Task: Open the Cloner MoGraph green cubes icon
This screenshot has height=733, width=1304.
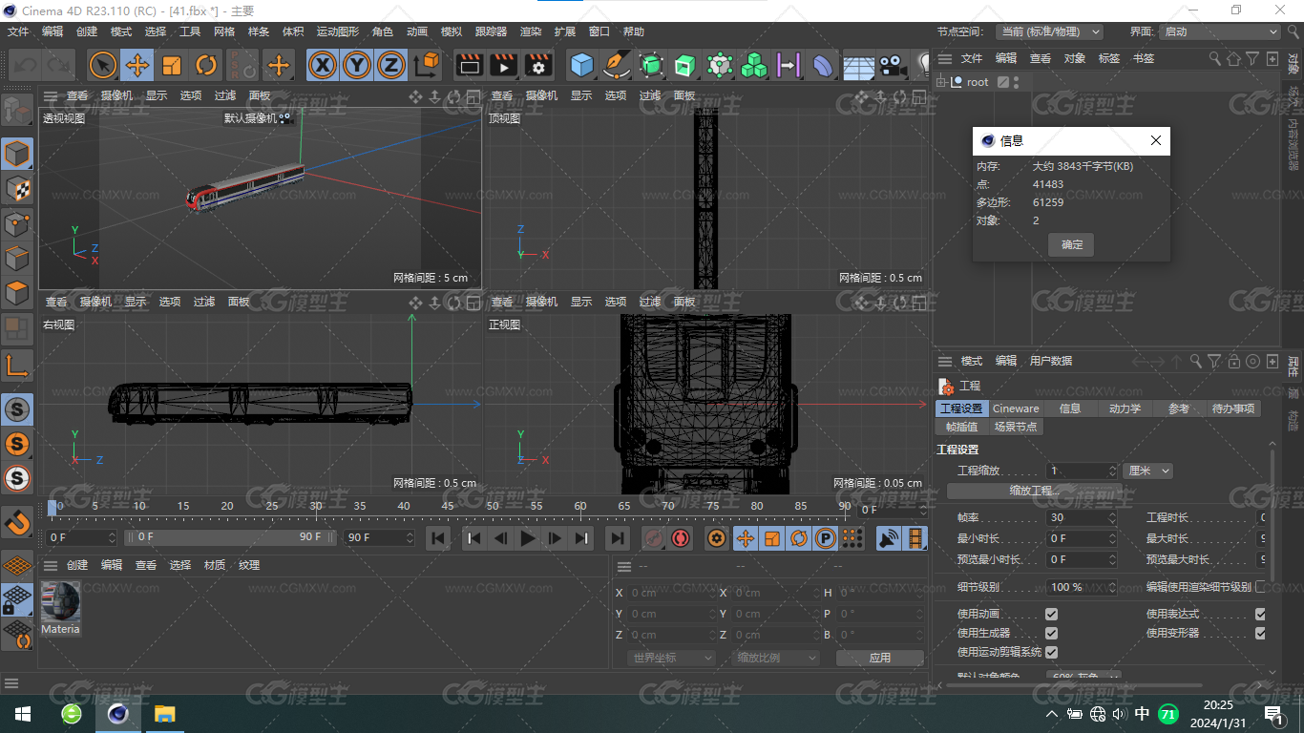Action: coord(754,65)
